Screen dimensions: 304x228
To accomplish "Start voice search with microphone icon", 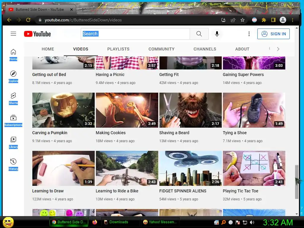I will [217, 34].
